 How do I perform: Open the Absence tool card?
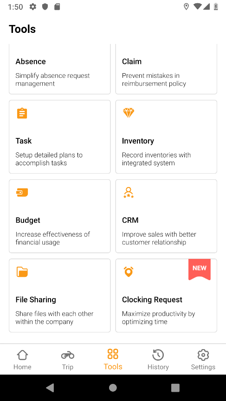click(x=60, y=69)
